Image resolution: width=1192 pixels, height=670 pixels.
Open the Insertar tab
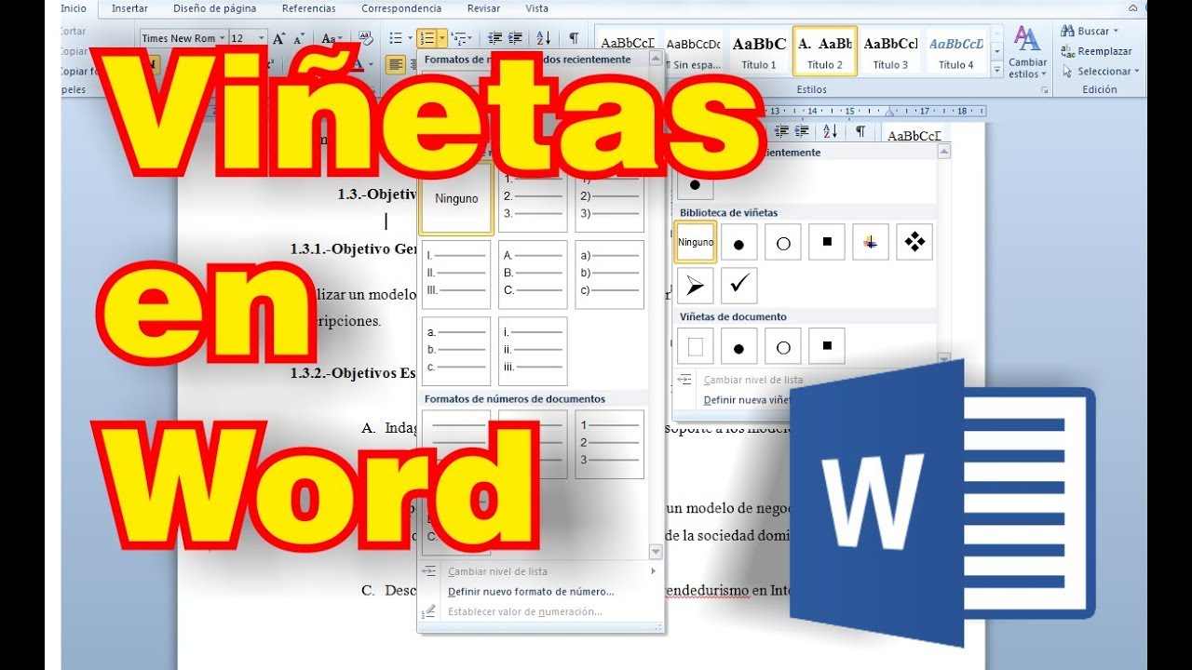[x=129, y=8]
